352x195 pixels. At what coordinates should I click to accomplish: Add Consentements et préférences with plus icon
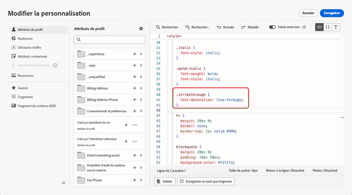coord(135,111)
